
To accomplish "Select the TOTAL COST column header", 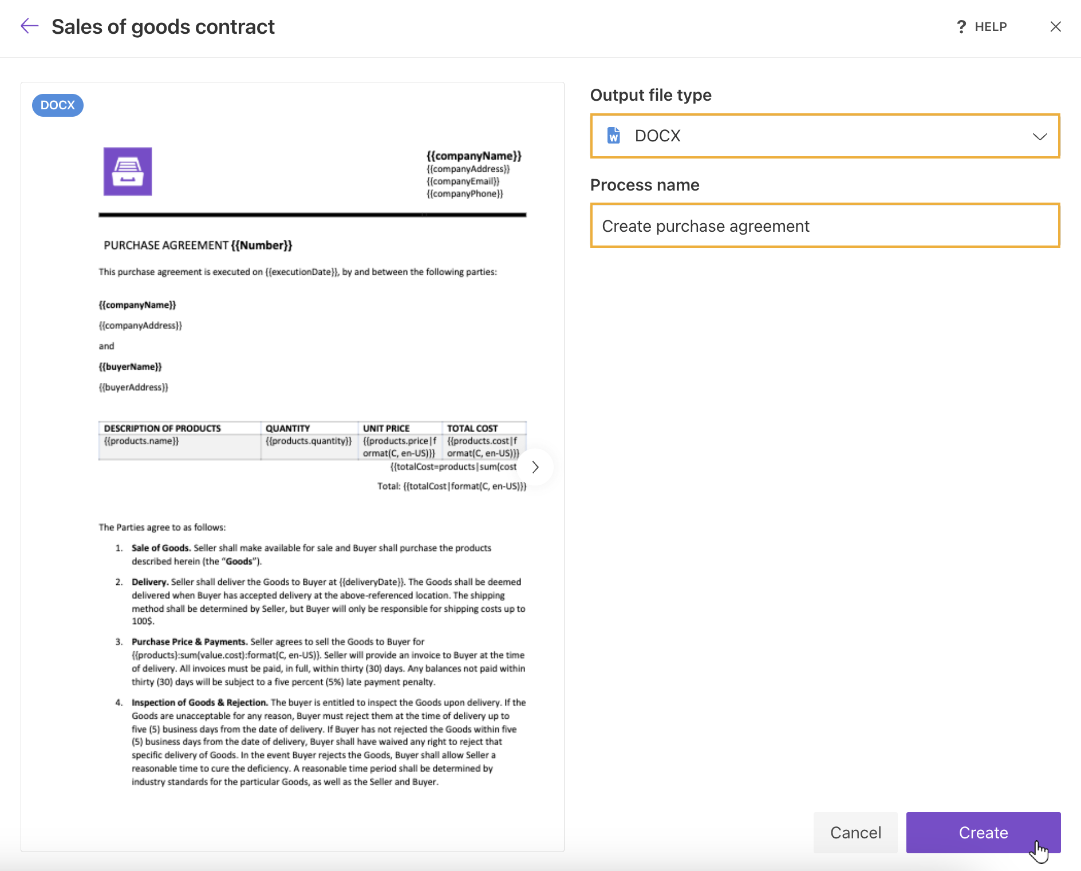I will (472, 429).
